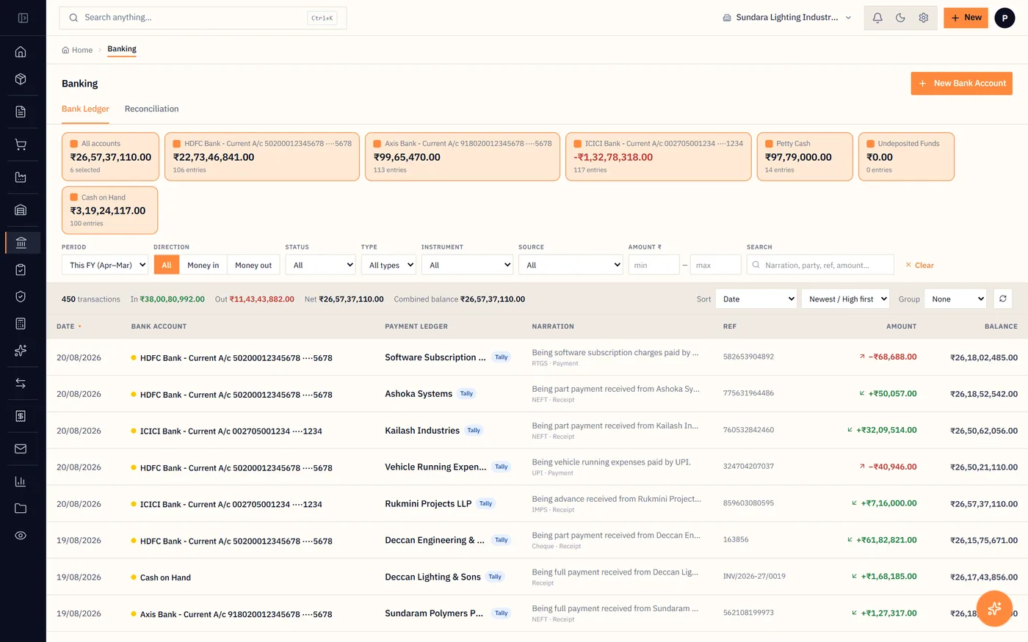Open the eye icon in sidebar
Viewport: 1028px width, 642px height.
[21, 536]
